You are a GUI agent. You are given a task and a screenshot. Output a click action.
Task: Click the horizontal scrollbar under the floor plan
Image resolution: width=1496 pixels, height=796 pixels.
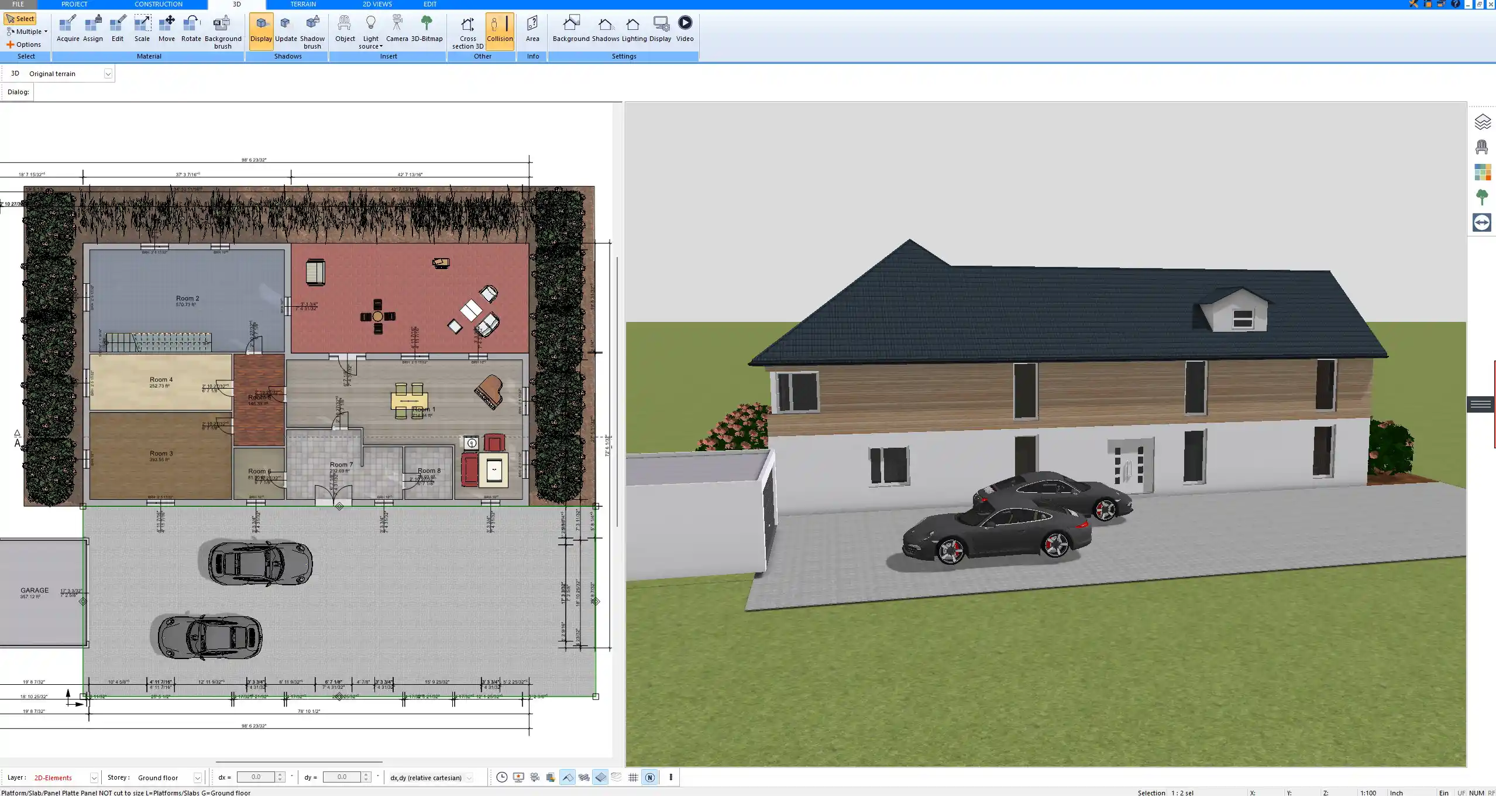pyautogui.click(x=299, y=762)
